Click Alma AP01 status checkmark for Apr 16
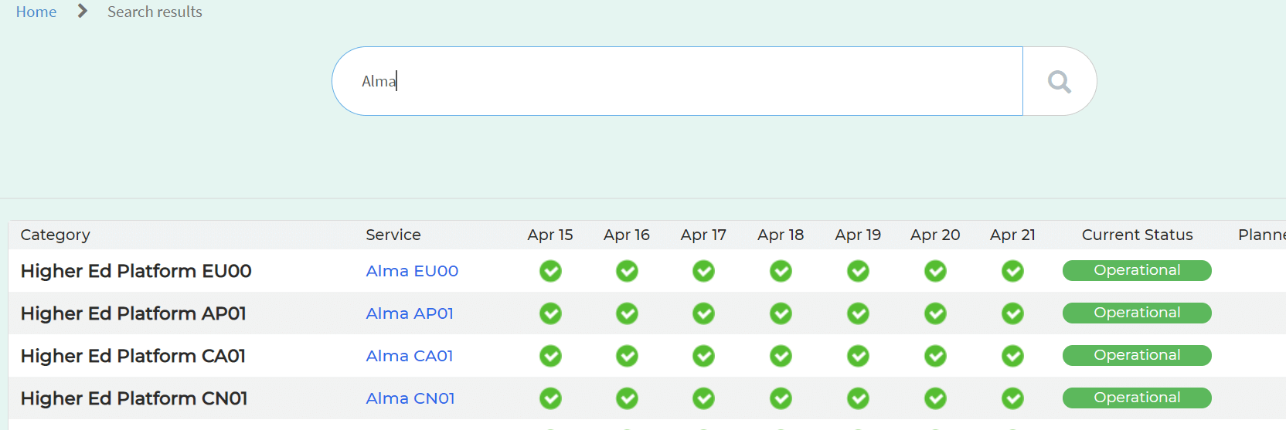1286x430 pixels. [627, 313]
